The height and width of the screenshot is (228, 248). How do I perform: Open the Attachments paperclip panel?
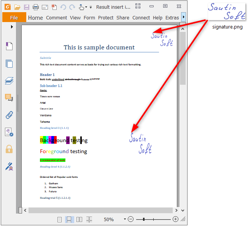click(9, 115)
